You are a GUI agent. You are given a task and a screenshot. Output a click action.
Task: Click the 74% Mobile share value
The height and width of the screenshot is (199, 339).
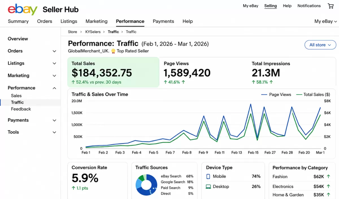point(256,176)
